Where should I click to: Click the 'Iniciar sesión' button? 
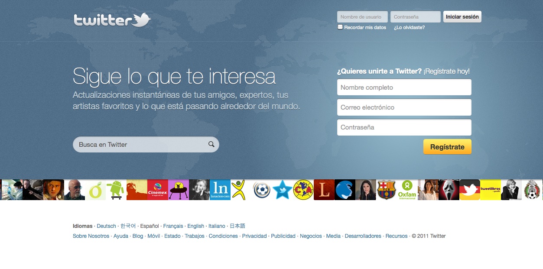click(x=462, y=17)
